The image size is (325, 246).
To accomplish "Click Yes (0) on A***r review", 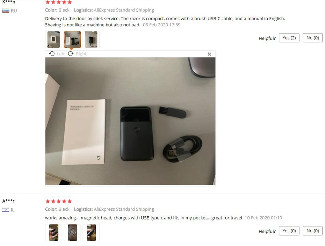I will [x=289, y=231].
